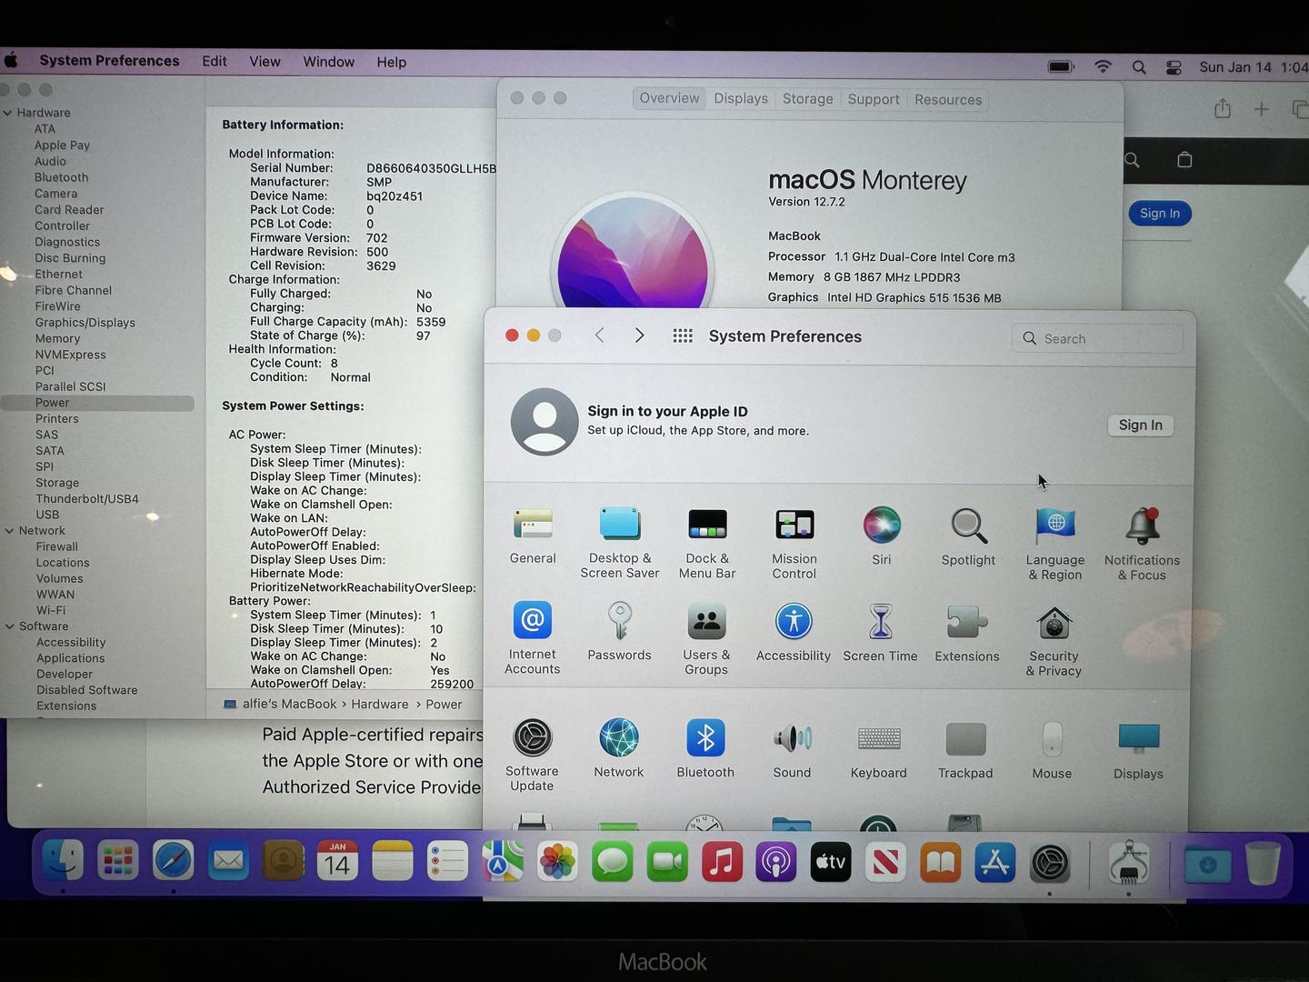This screenshot has height=982, width=1309.
Task: Collapse the Network section in System Information
Action: pyautogui.click(x=10, y=531)
